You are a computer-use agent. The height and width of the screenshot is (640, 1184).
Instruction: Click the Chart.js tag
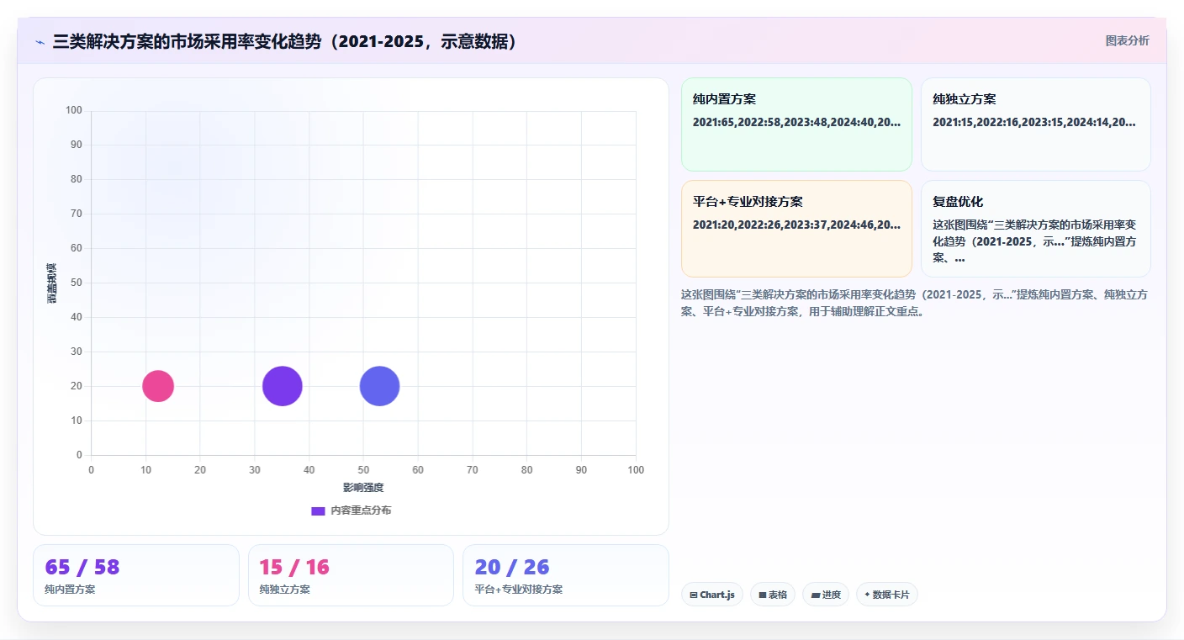tap(711, 595)
